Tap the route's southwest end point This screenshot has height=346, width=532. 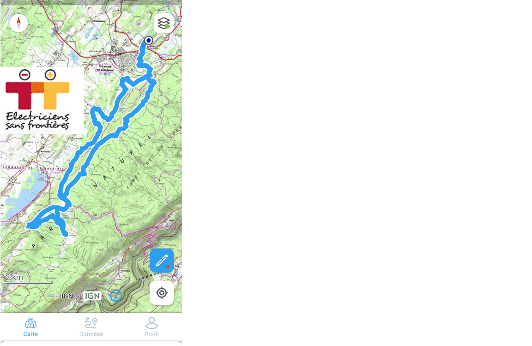pos(29,226)
